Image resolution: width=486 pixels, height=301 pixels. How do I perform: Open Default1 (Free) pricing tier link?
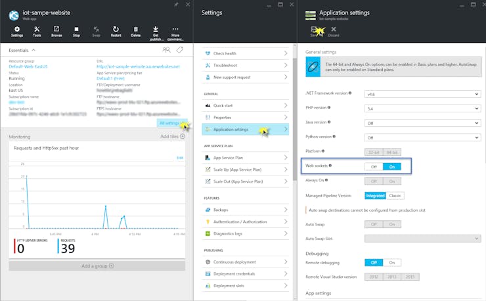coord(110,78)
